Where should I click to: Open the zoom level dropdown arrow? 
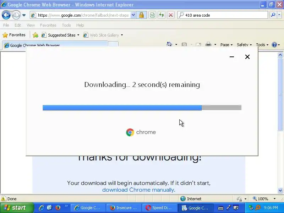274,199
